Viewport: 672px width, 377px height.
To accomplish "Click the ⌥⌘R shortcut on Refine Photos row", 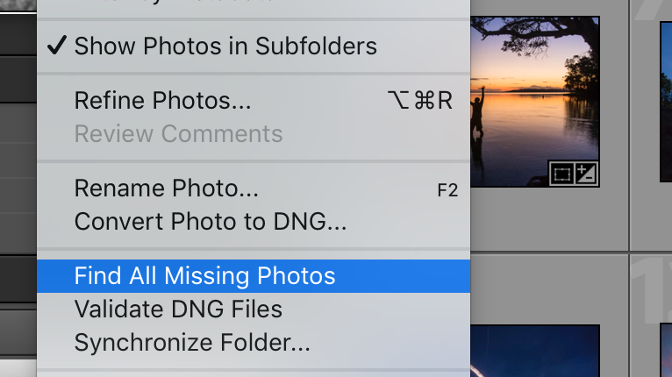I will tap(420, 101).
